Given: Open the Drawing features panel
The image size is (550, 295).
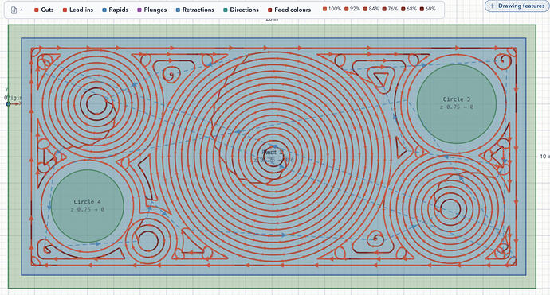Looking at the screenshot, I should pyautogui.click(x=517, y=6).
